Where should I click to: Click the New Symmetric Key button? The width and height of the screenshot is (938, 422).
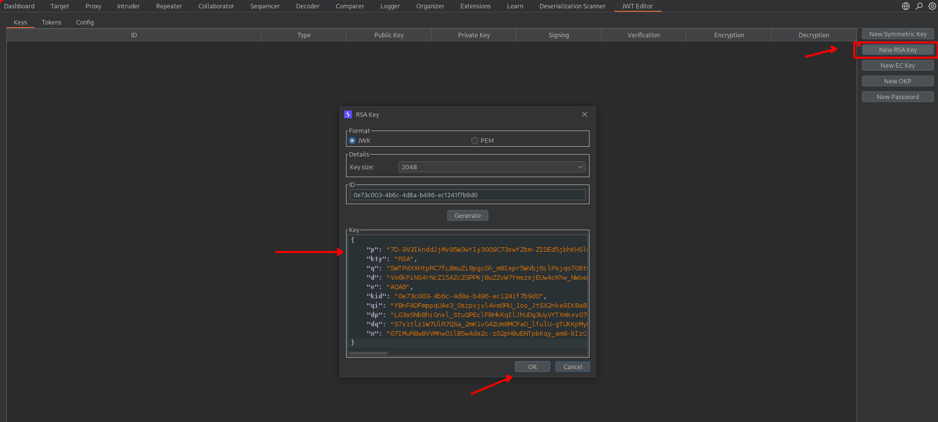[x=897, y=34]
